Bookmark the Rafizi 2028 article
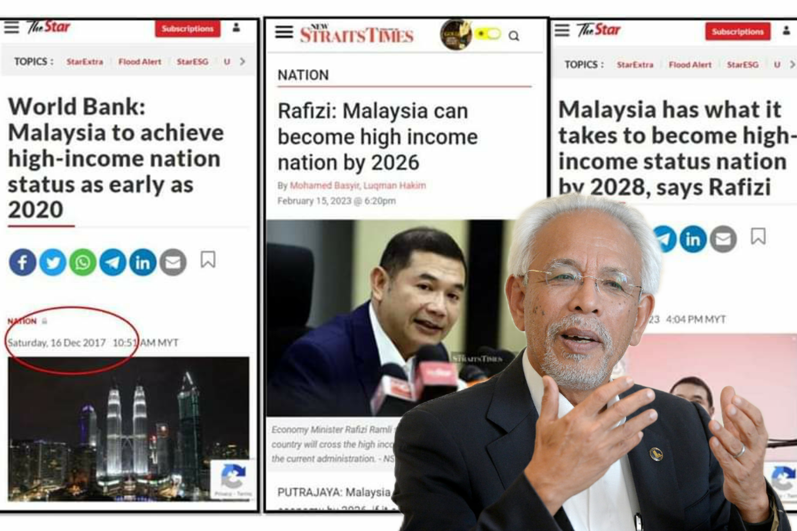The image size is (797, 531). pyautogui.click(x=758, y=236)
